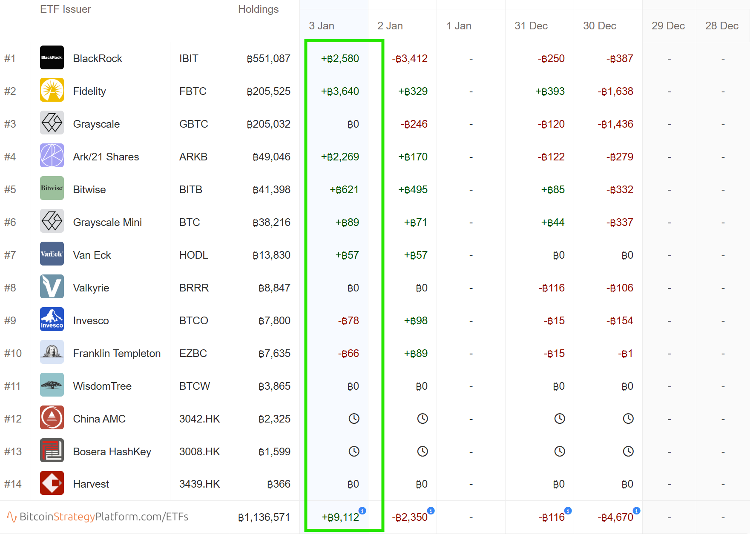The image size is (750, 534).
Task: Click the Grayscale Mini issuer name
Action: pyautogui.click(x=107, y=222)
